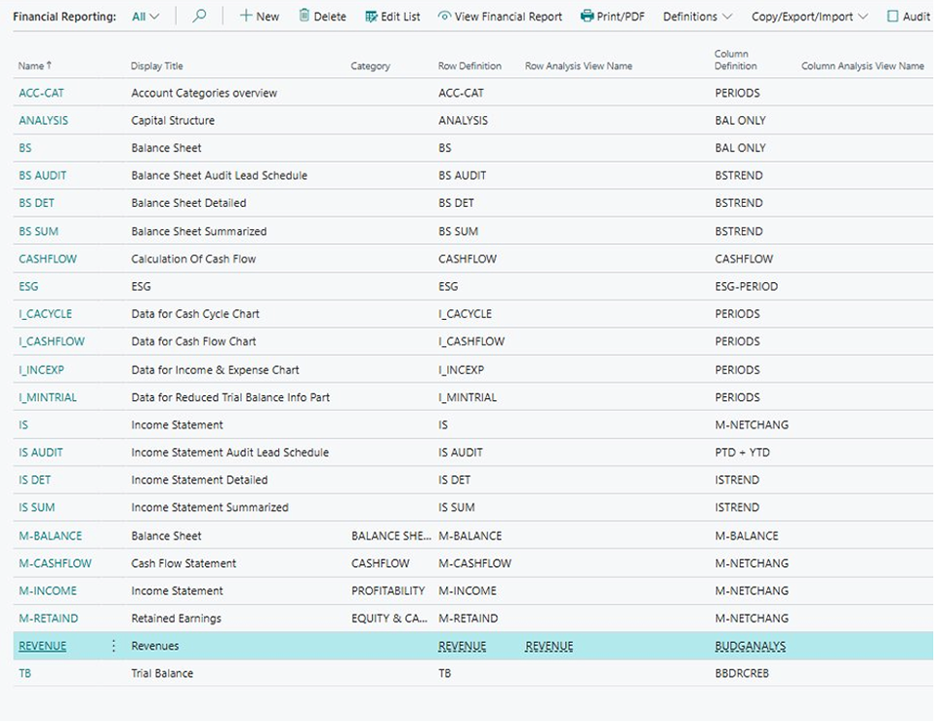This screenshot has width=937, height=722.
Task: Expand the Definitions menu
Action: click(x=697, y=17)
